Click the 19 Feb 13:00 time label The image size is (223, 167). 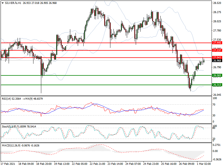click(x=62, y=164)
